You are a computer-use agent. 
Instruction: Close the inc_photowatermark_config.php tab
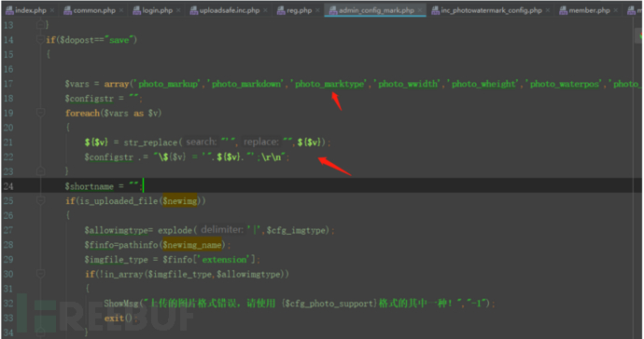coord(548,10)
